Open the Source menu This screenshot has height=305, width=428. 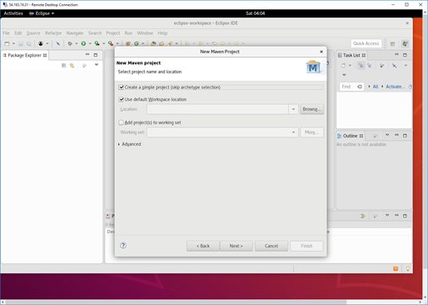[33, 33]
